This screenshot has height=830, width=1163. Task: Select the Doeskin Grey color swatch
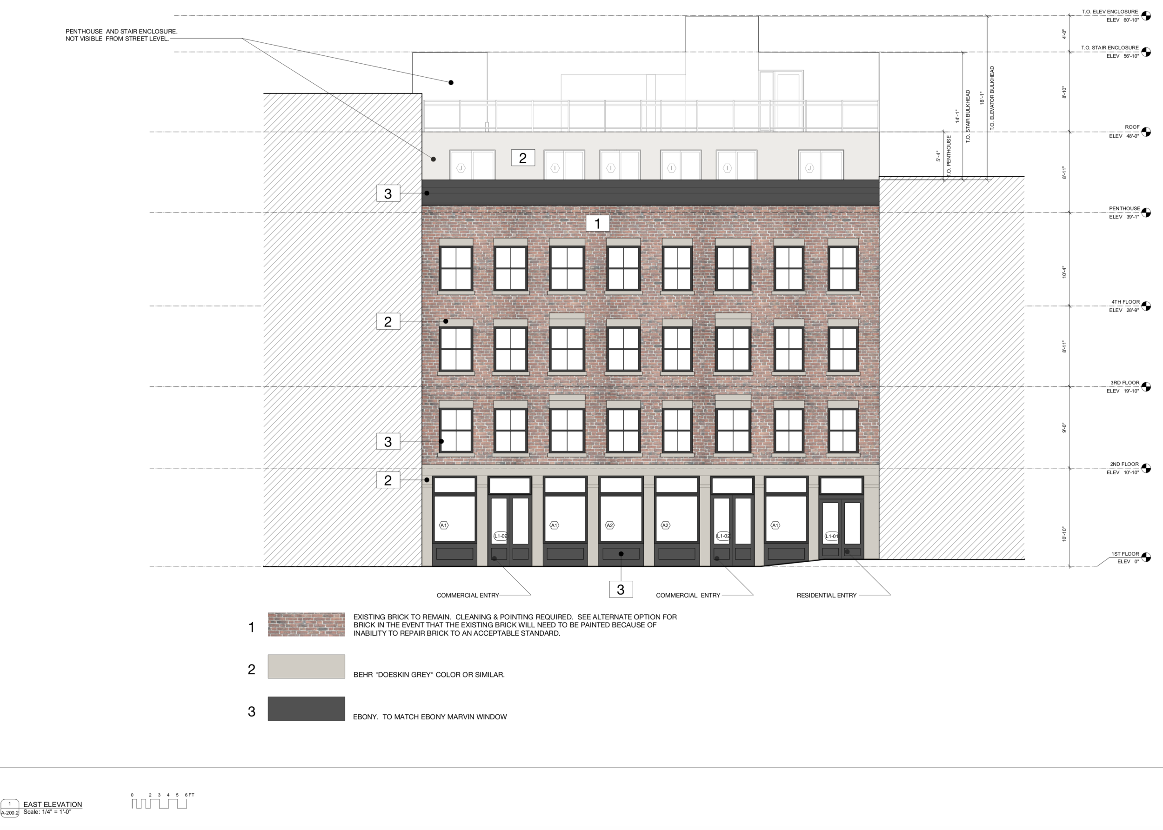coord(306,666)
